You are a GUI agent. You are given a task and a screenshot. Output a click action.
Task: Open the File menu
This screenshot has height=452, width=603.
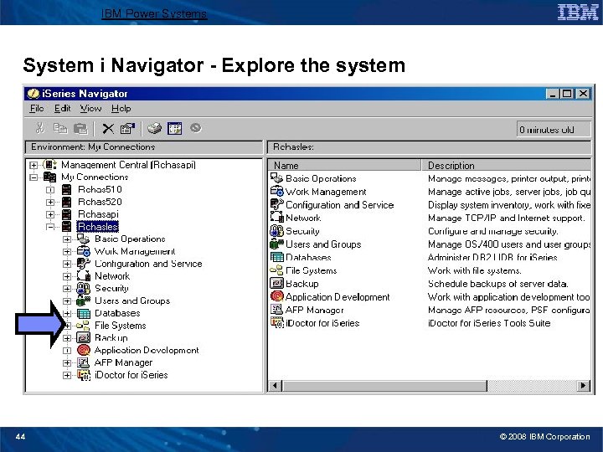[x=37, y=108]
